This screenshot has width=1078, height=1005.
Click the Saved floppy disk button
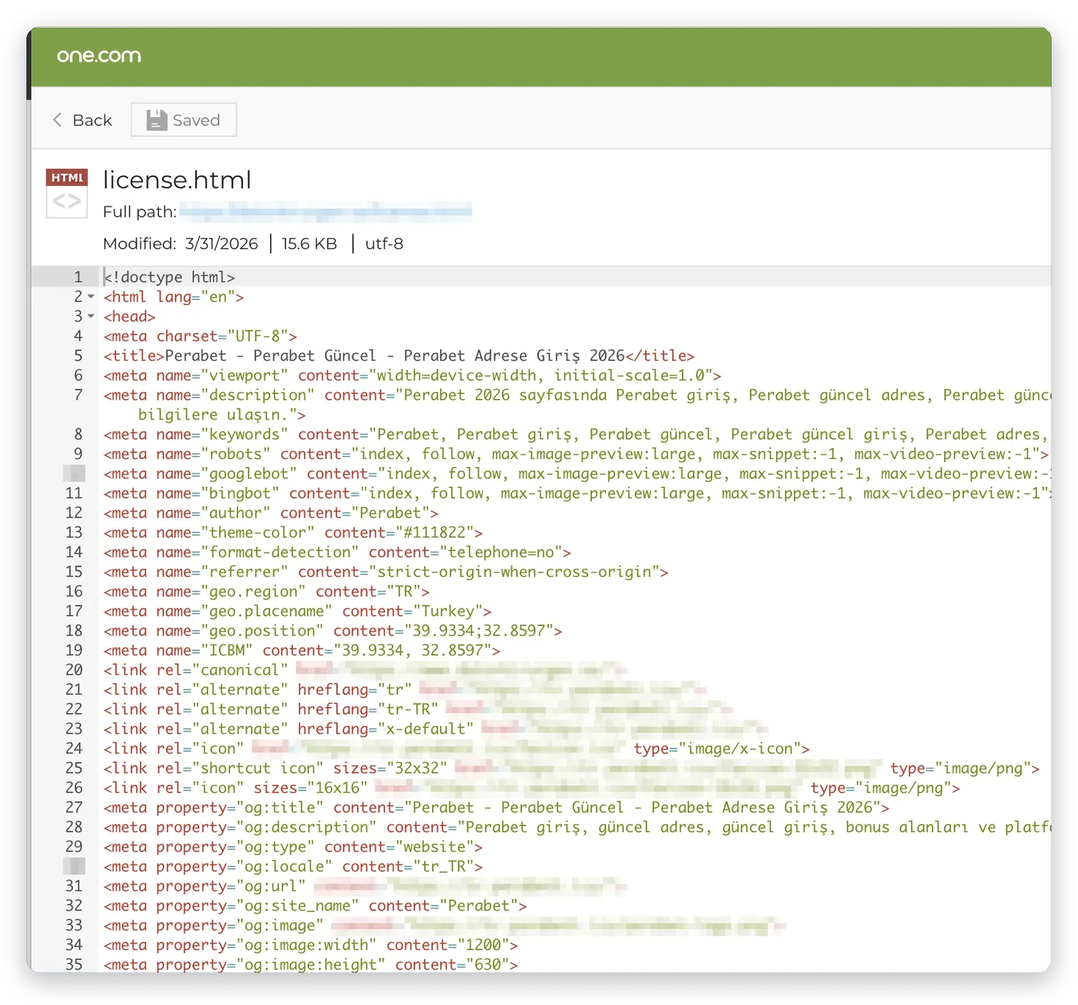coord(184,120)
